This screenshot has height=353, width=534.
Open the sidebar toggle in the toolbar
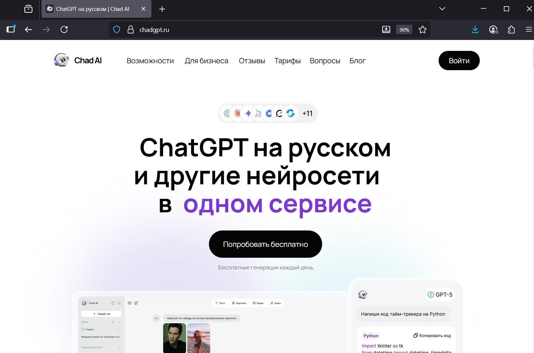[x=11, y=29]
